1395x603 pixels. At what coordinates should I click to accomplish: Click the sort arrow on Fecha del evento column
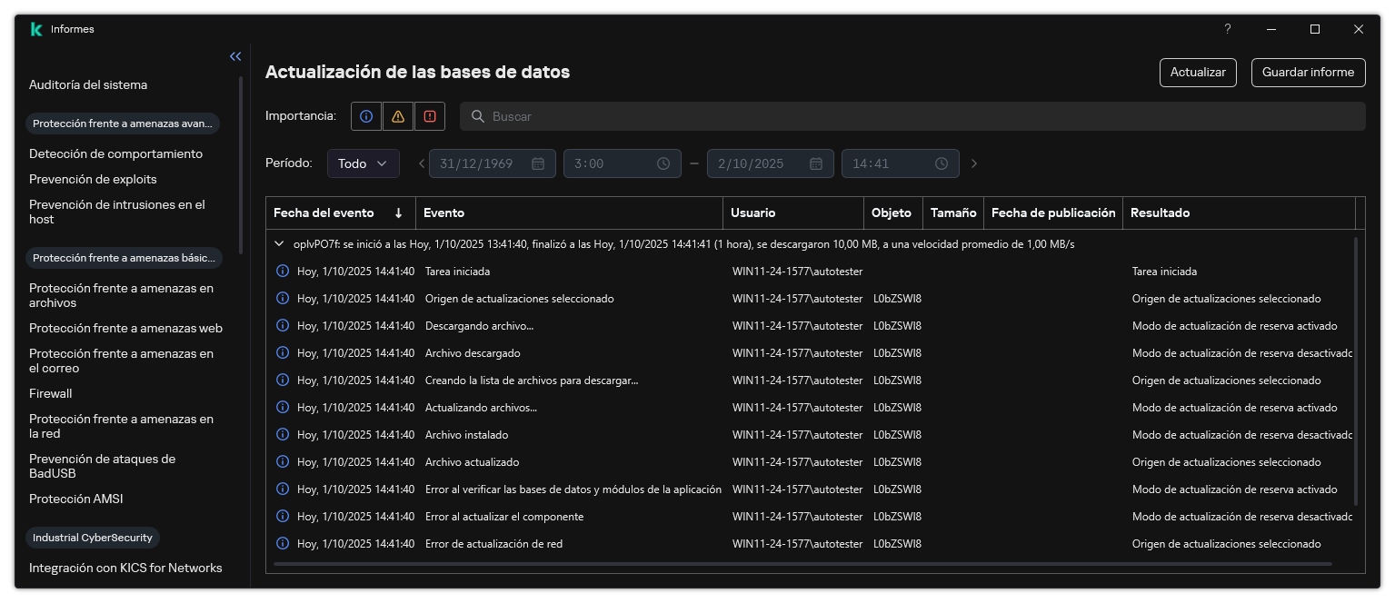click(399, 213)
